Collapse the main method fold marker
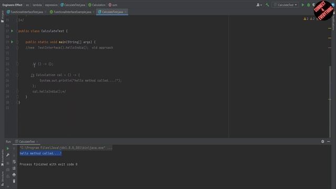The image size is (336, 189). click(x=17, y=42)
